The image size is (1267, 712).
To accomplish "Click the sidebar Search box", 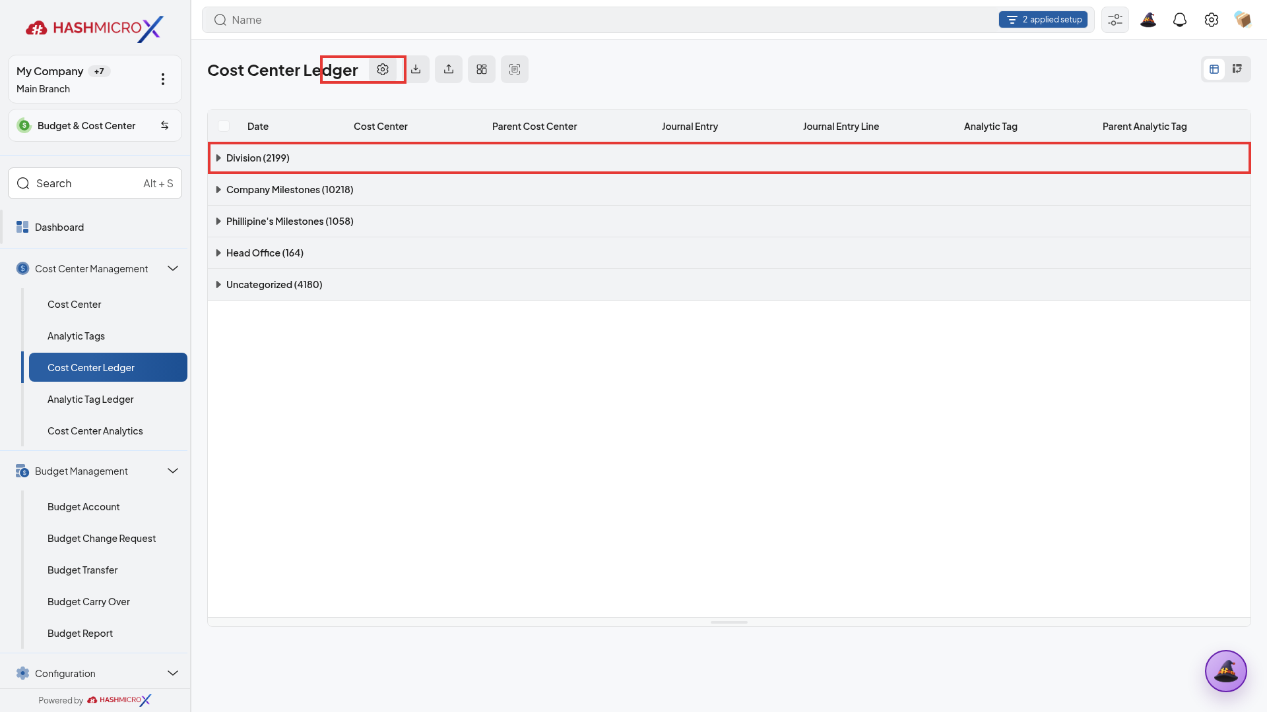I will tap(95, 183).
